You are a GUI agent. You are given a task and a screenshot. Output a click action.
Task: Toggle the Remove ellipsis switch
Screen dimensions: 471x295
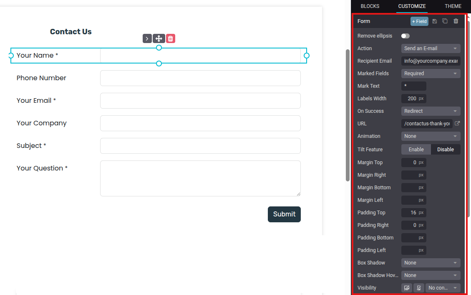point(405,36)
